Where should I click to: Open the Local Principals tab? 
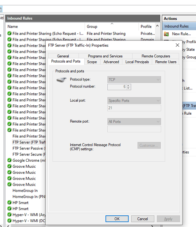(137, 62)
